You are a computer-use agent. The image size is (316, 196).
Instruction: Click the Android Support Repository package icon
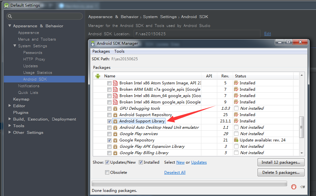pyautogui.click(x=115, y=115)
